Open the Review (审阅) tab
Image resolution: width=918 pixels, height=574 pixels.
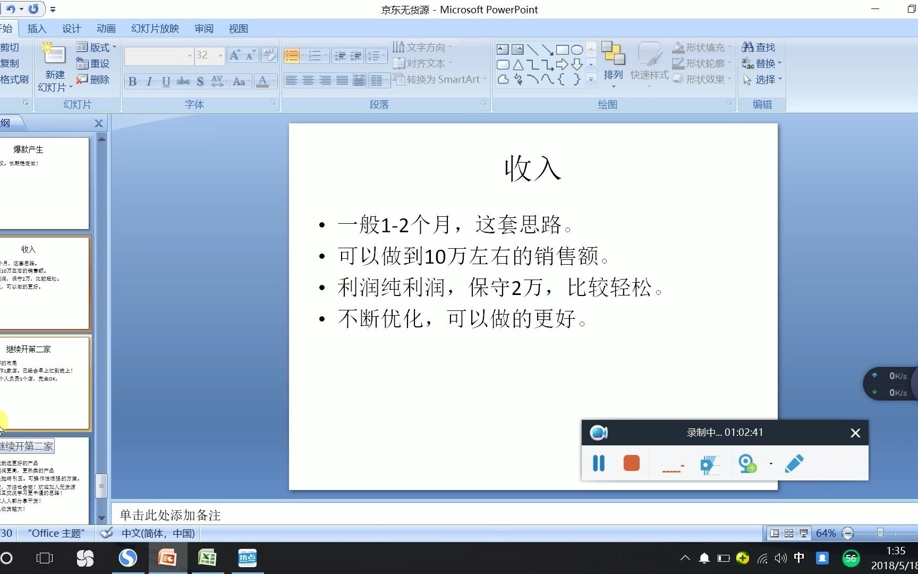pyautogui.click(x=204, y=29)
